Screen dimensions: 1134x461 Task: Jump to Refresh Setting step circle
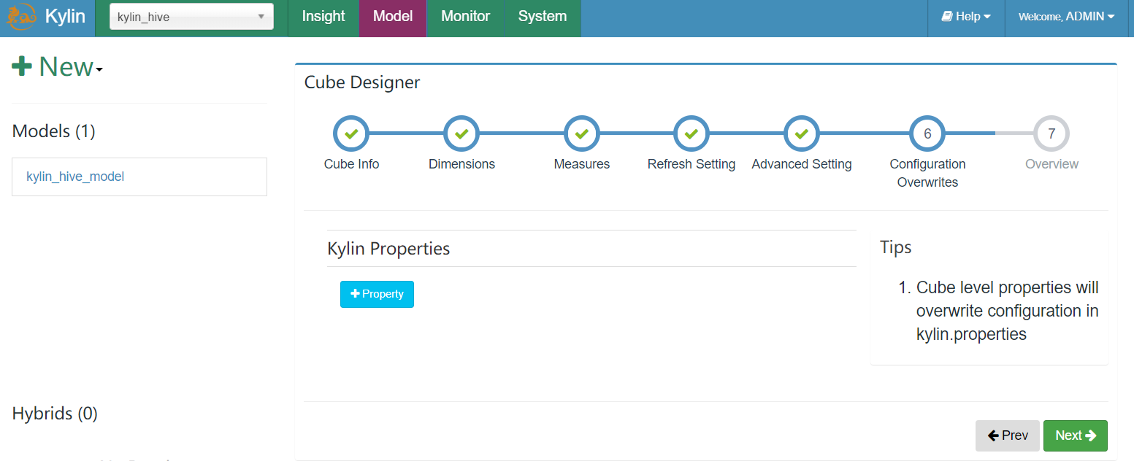click(x=691, y=134)
